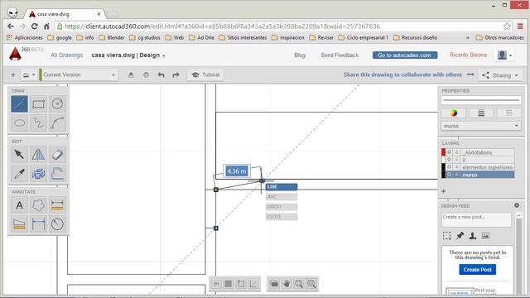Select the Circle draw tool
Image resolution: width=530 pixels, height=298 pixels.
(57, 104)
